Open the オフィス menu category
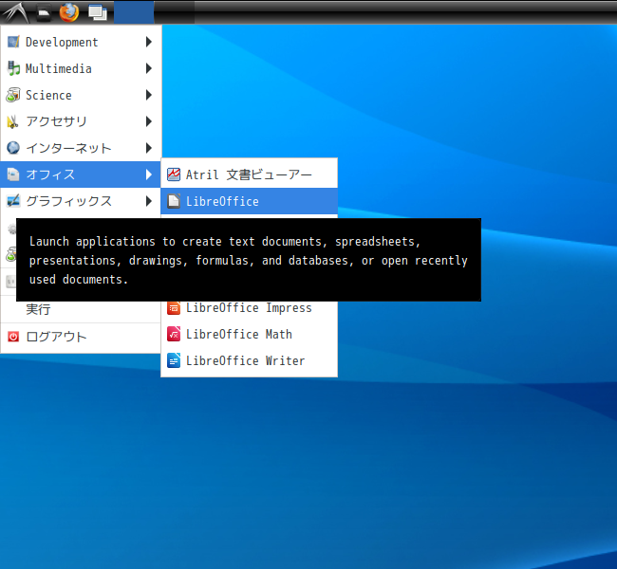 point(81,174)
